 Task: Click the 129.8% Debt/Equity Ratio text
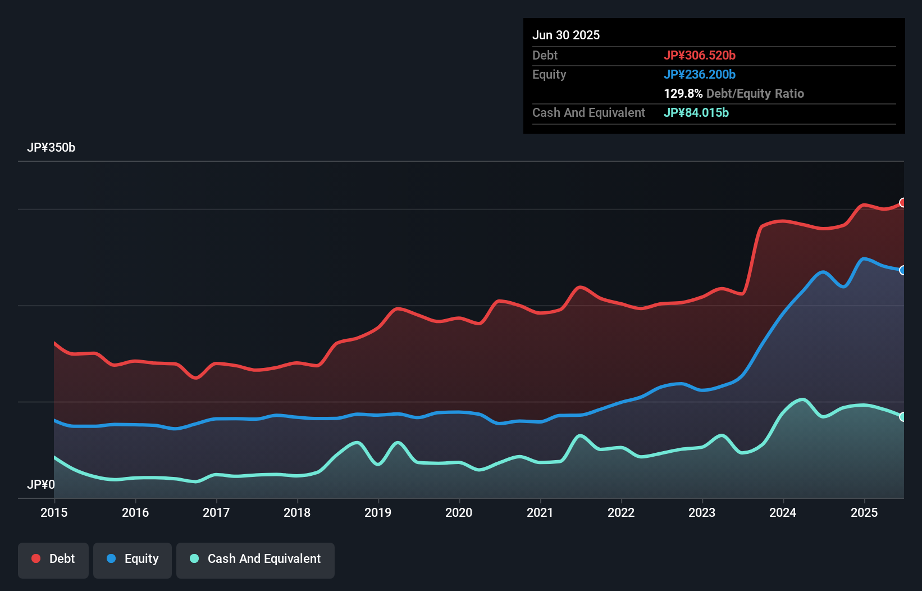[x=733, y=93]
